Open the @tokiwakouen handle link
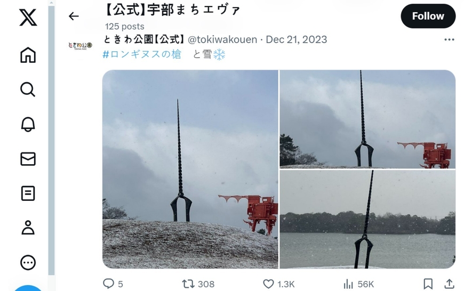Viewport: 464px width, 291px height. coord(222,39)
